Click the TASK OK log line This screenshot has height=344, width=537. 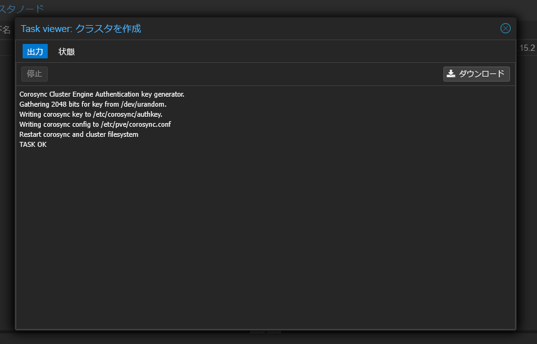[x=33, y=144]
